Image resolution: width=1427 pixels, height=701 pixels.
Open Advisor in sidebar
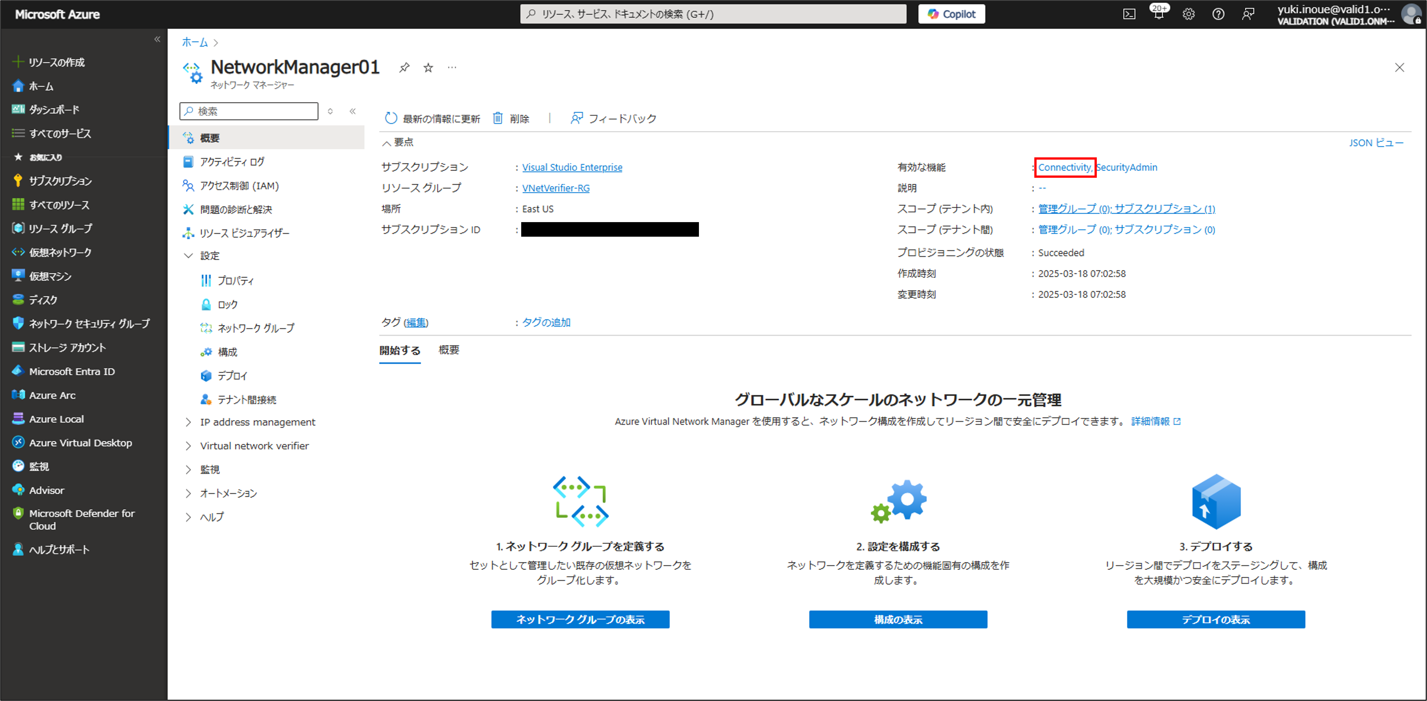pos(38,491)
